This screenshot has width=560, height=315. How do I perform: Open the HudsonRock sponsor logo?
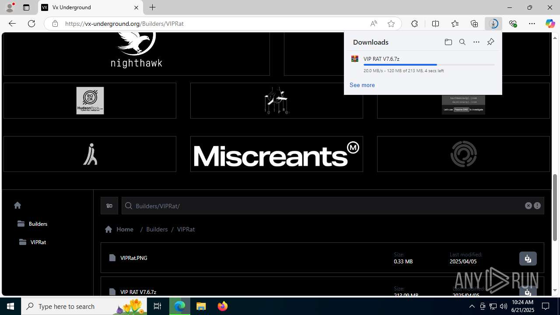click(90, 101)
